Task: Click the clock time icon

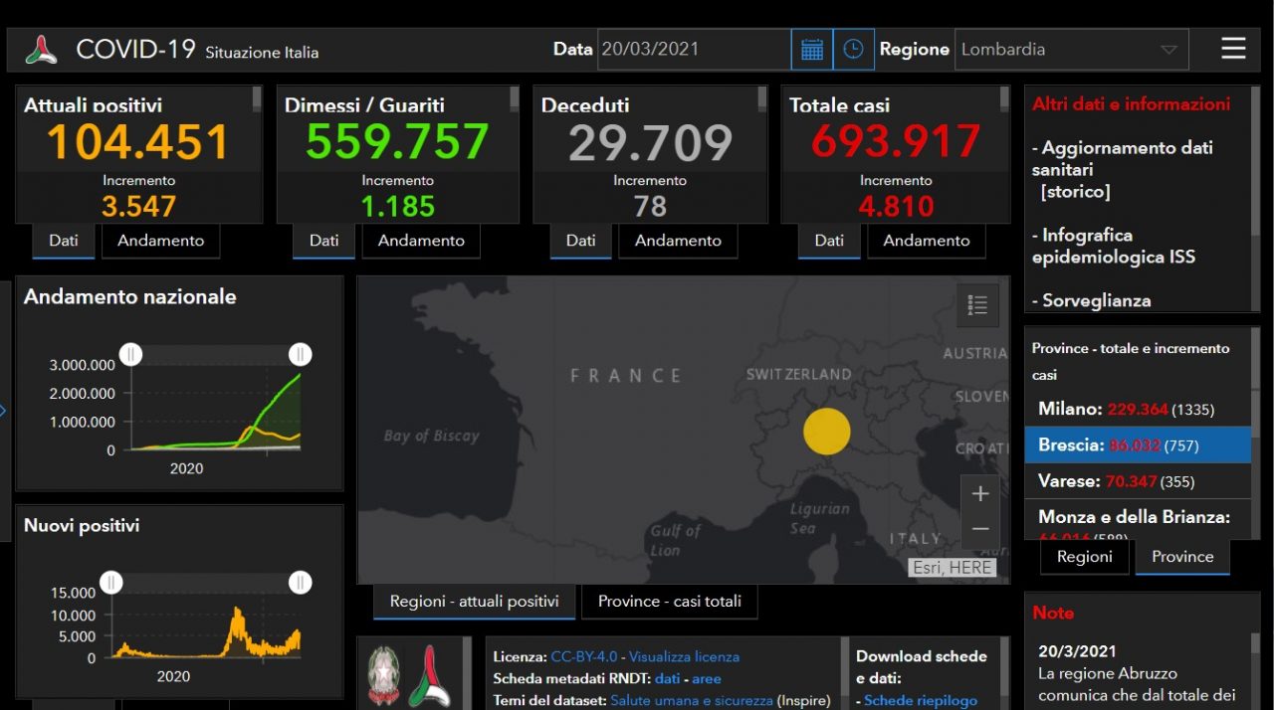Action: 853,50
